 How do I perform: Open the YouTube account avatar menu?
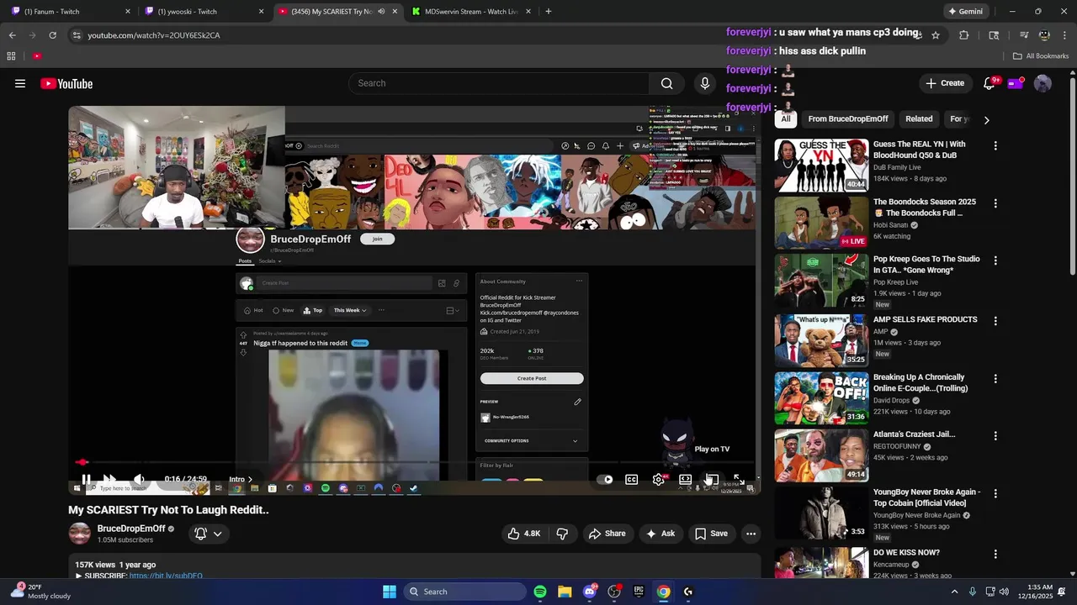(1043, 83)
